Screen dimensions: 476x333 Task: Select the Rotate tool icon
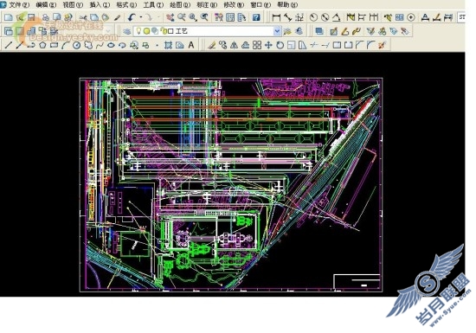tap(280, 46)
